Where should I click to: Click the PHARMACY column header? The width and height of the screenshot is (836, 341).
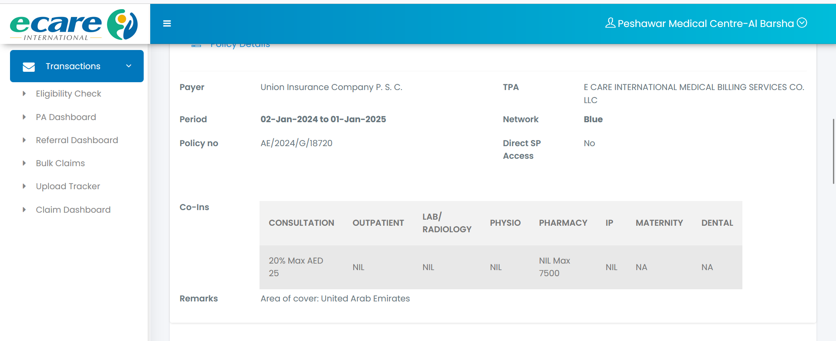coord(563,223)
